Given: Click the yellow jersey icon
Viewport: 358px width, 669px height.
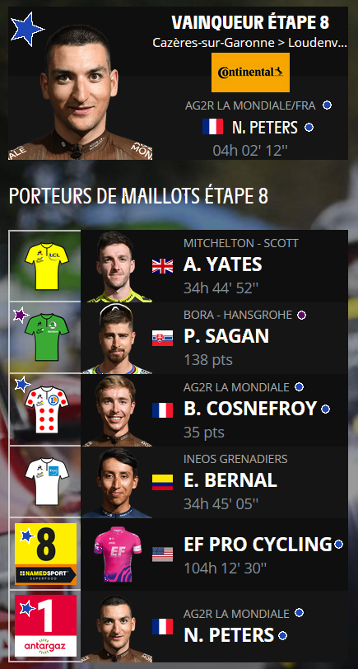Looking at the screenshot, I should click(x=46, y=266).
